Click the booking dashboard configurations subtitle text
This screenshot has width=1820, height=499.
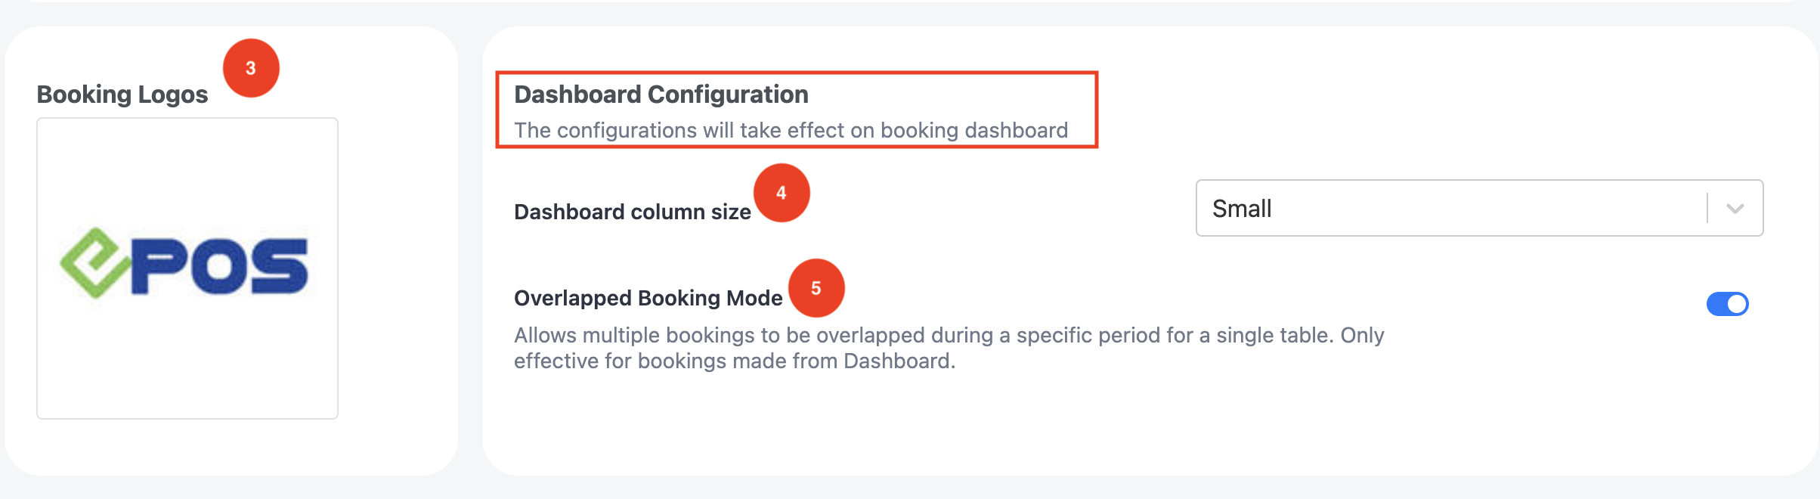(x=791, y=130)
